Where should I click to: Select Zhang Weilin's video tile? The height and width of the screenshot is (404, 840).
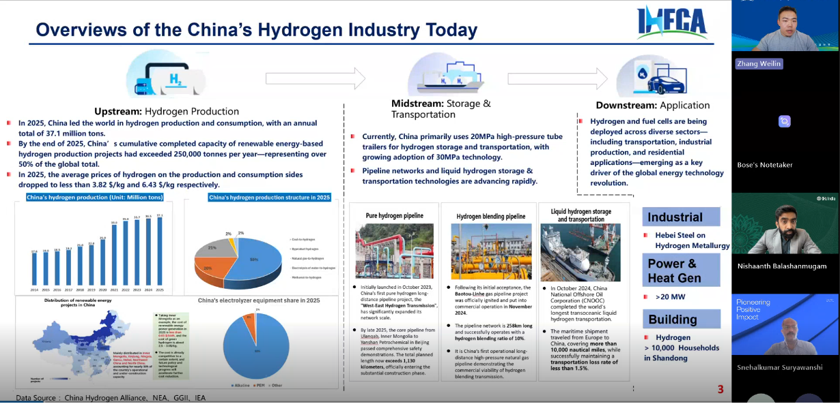tap(785, 27)
